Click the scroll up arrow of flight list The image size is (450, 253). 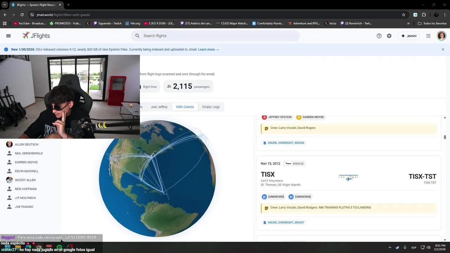pos(445,118)
